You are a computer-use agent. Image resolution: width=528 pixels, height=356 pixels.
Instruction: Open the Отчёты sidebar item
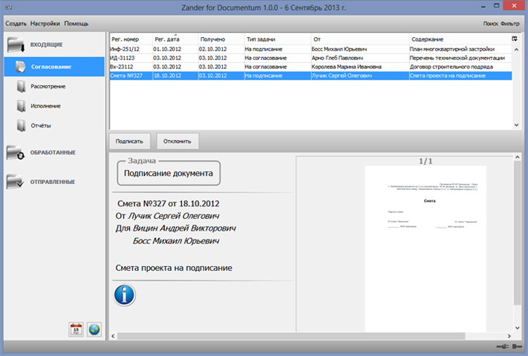pyautogui.click(x=41, y=125)
